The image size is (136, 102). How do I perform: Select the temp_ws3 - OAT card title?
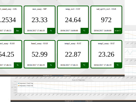pyautogui.click(x=73, y=9)
